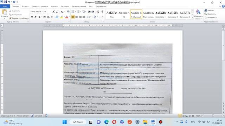Apply the Заголовок 1 style
Screen dimensions: 225x126
(x=160, y=14)
